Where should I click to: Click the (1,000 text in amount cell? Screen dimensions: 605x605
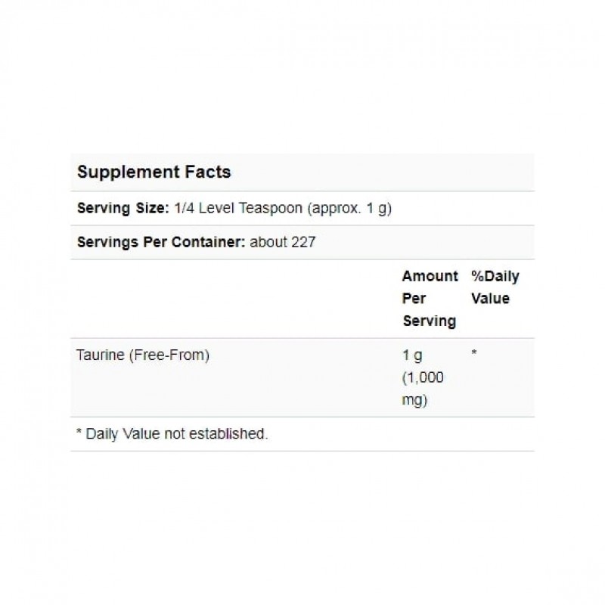click(x=423, y=378)
